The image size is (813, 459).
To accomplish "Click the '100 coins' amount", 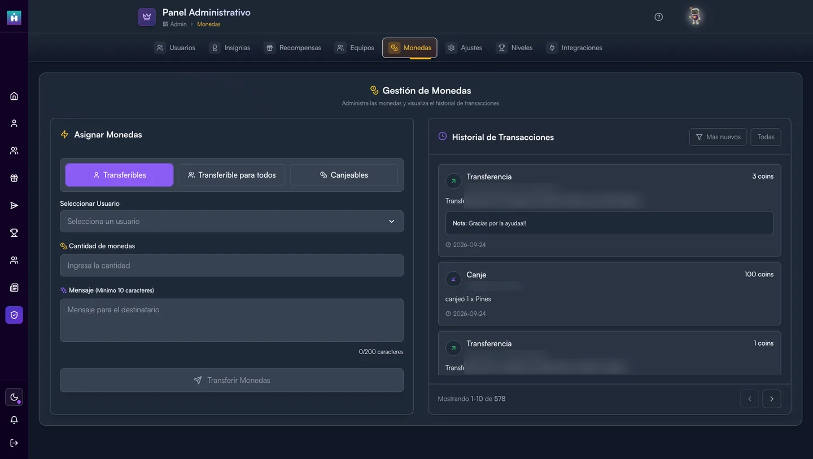I will click(x=759, y=274).
